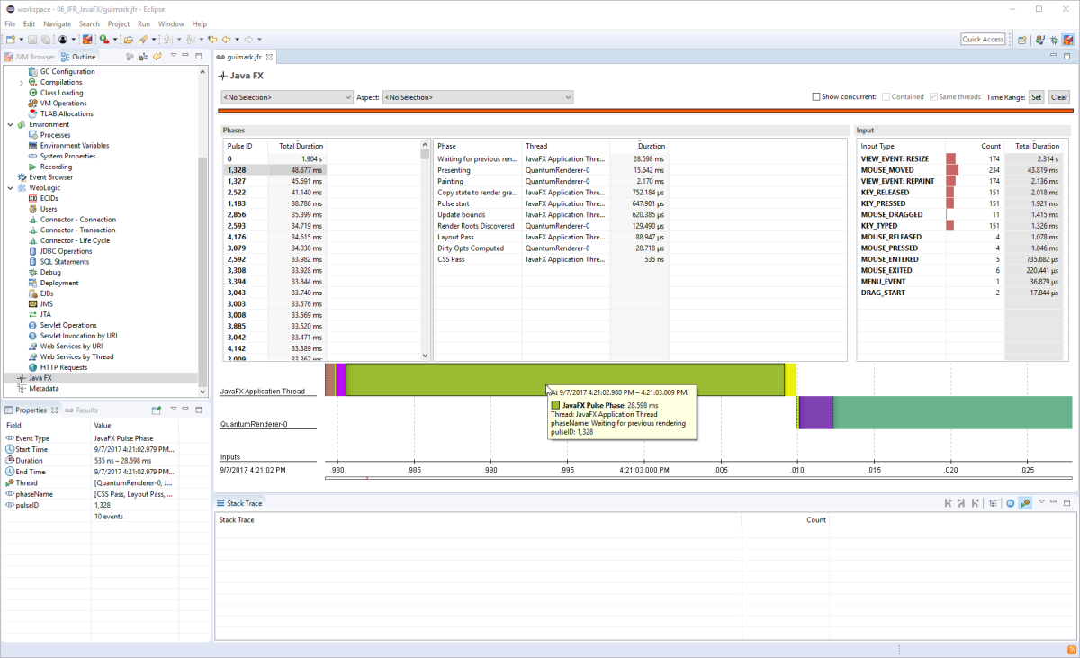Toggle the Show concurrent checkbox

click(816, 97)
